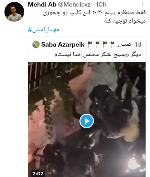Click the first black flag emoji
The image size is (150, 177).
pyautogui.click(x=90, y=45)
